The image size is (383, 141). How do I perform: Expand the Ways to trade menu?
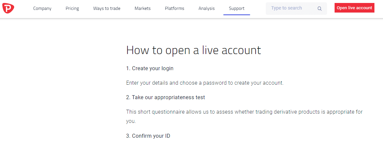tap(107, 9)
